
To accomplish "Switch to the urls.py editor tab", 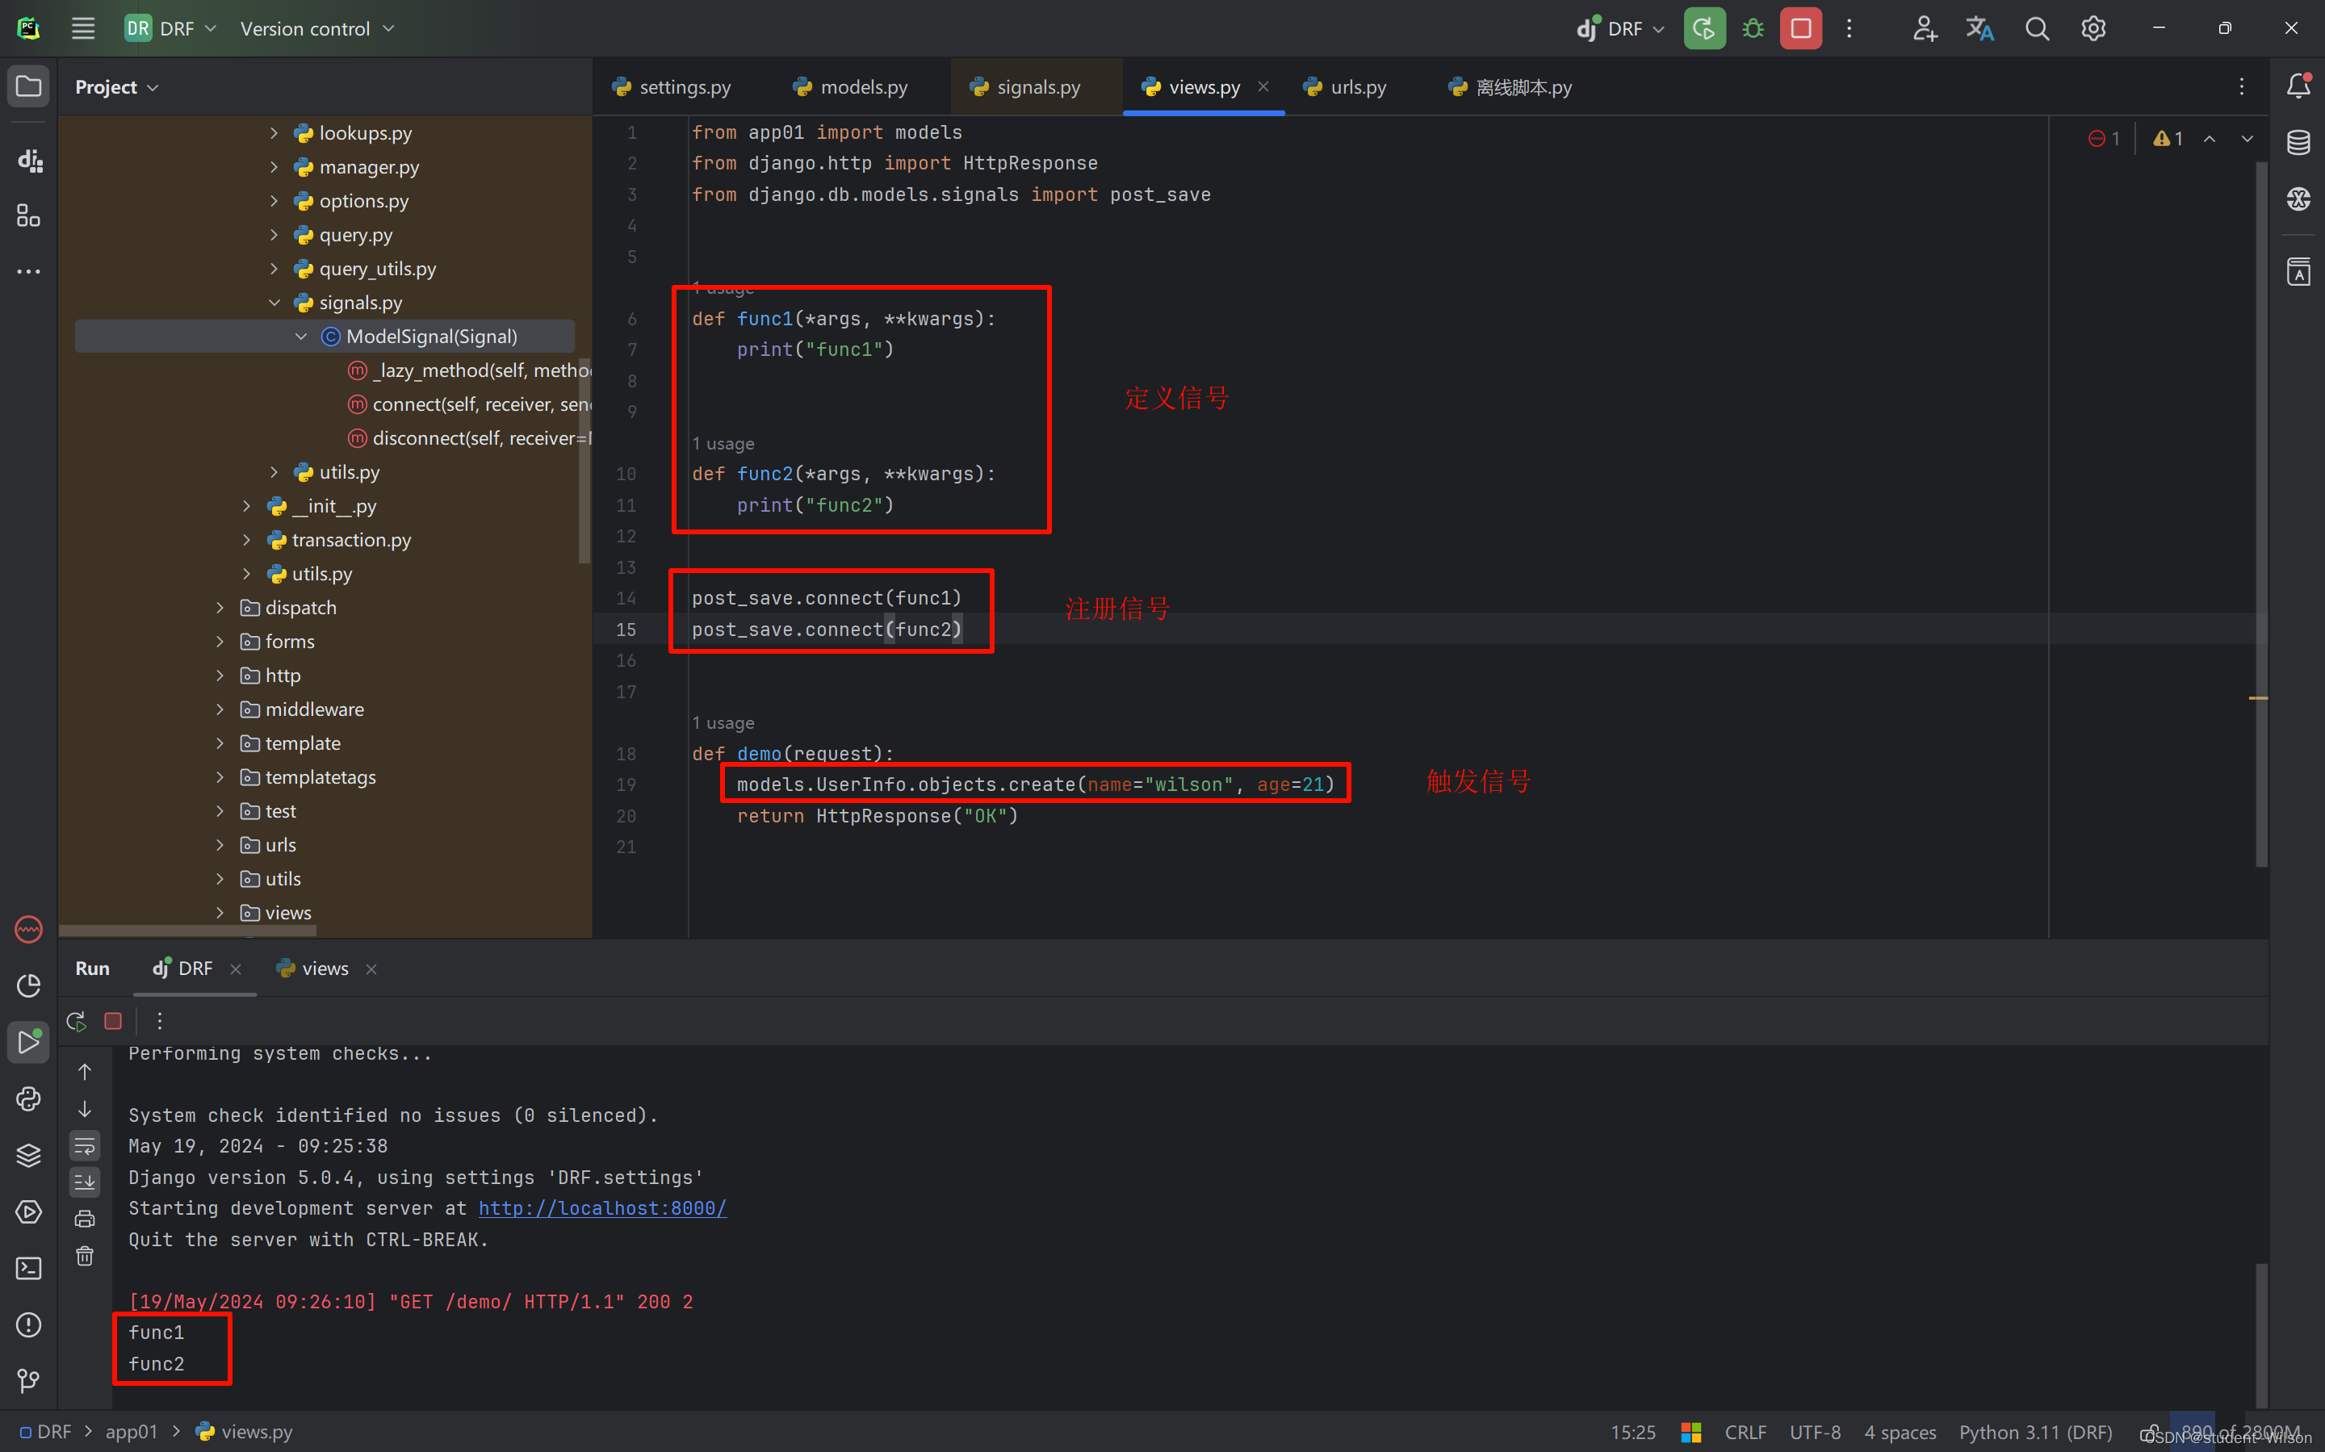I will tap(1353, 87).
